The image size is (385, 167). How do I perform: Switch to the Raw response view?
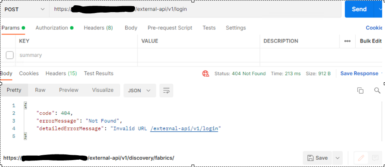[x=40, y=90]
